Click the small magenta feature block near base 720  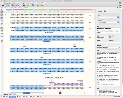[60, 93]
